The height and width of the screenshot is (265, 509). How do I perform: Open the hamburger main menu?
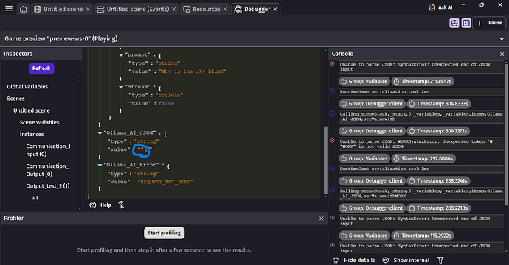point(9,9)
